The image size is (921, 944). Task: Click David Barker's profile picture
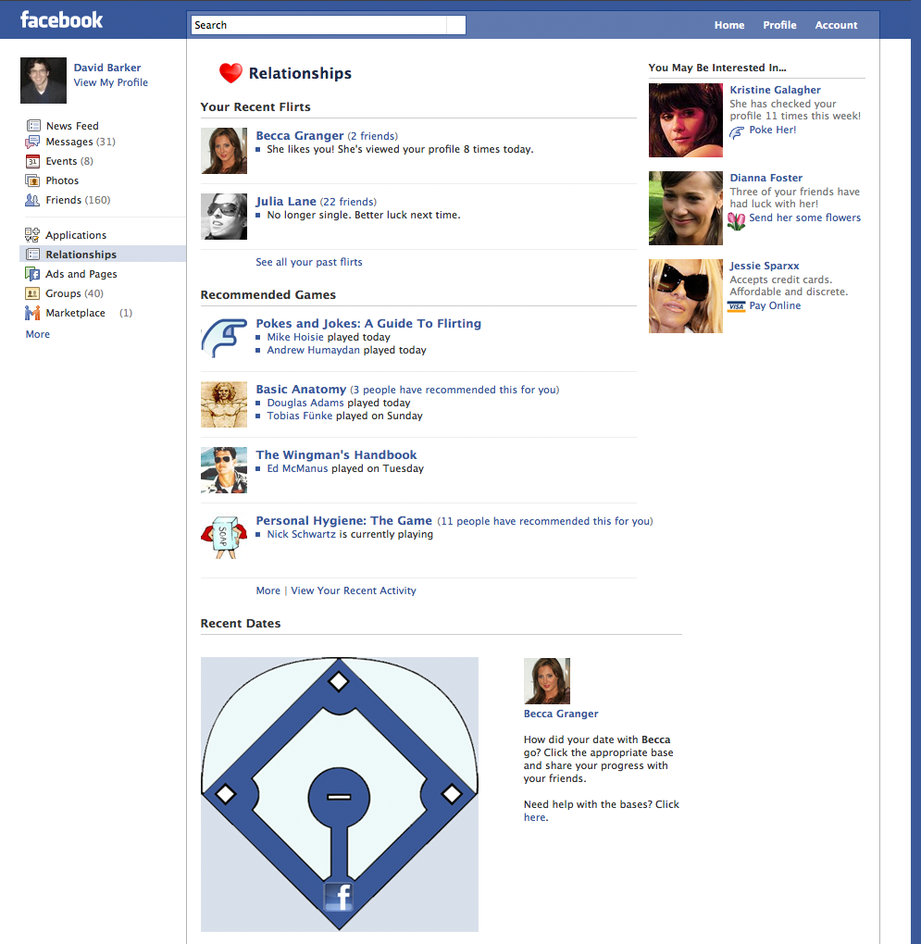[44, 81]
